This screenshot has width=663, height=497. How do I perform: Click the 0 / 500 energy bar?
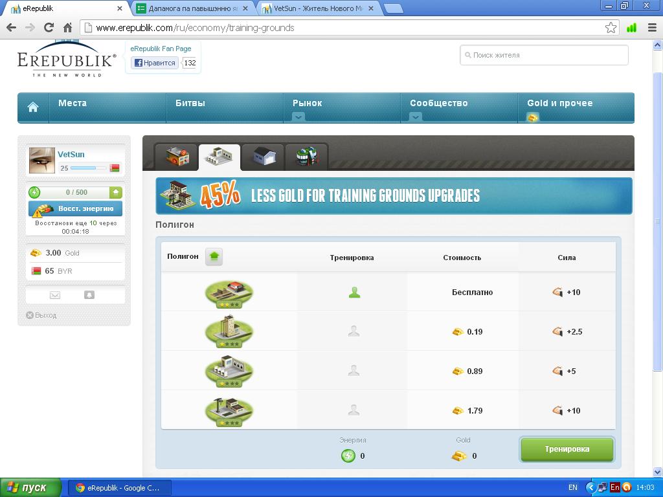tap(76, 193)
